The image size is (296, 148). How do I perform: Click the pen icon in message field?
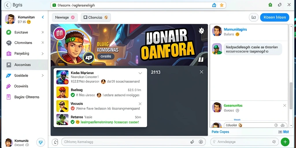coord(192,142)
